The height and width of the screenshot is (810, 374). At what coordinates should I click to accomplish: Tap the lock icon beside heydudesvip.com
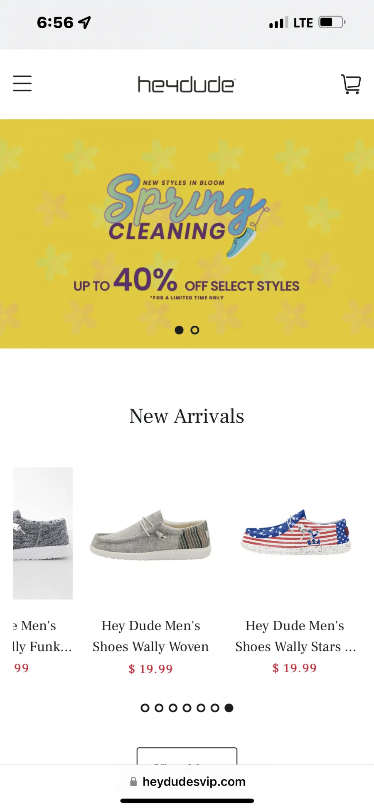tap(133, 782)
